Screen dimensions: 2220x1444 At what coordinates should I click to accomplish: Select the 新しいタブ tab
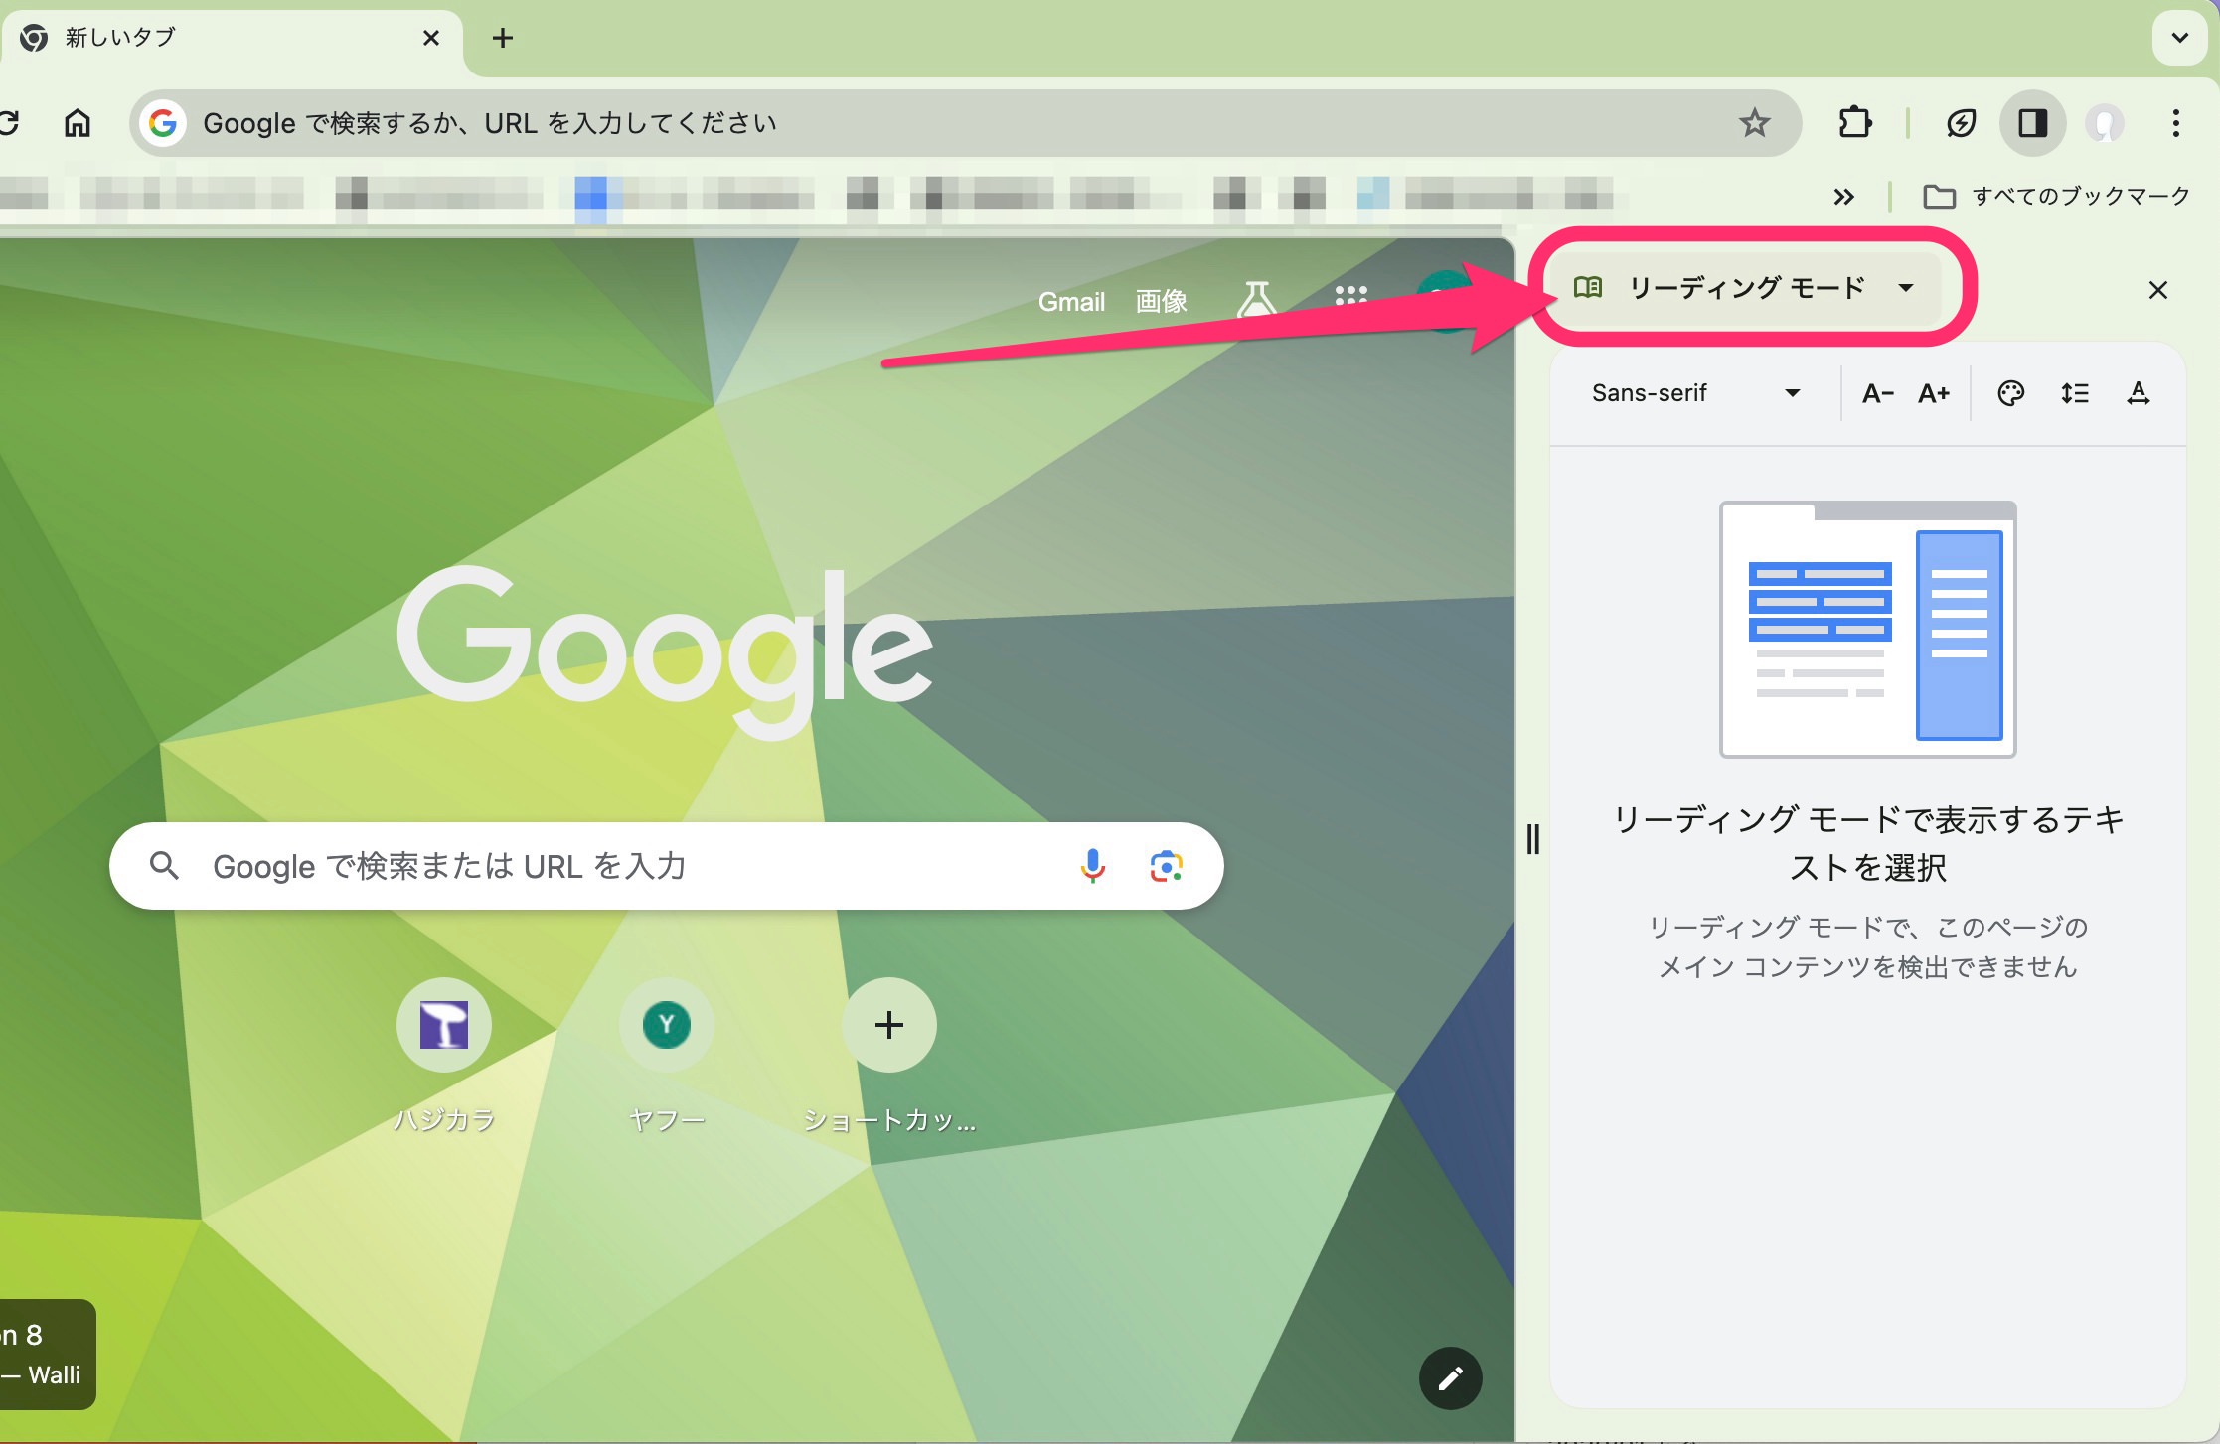click(231, 38)
